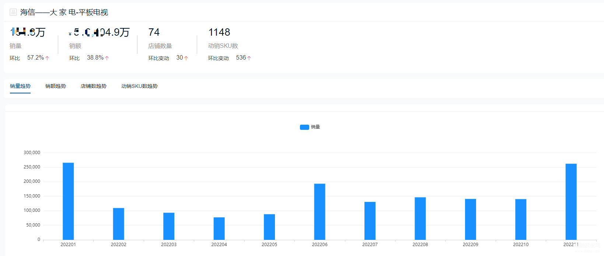Image resolution: width=604 pixels, height=256 pixels.
Task: Click the up arrow next to 38.8%
Action: click(107, 58)
